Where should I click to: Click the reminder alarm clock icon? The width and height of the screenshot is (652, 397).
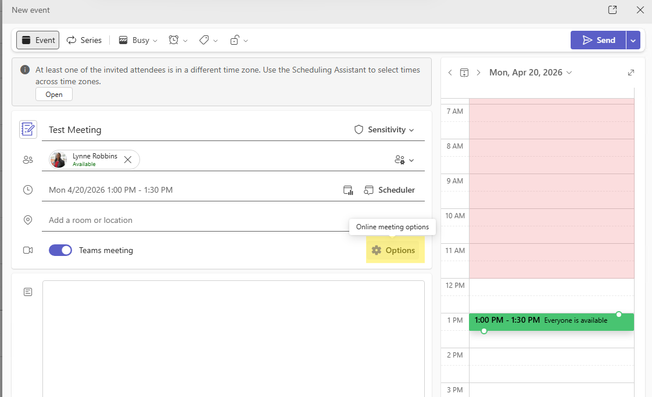click(x=174, y=40)
